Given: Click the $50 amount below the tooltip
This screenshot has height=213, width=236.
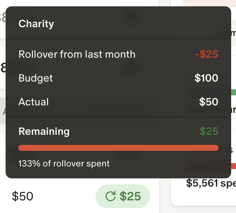Looking at the screenshot, I should pyautogui.click(x=22, y=196).
